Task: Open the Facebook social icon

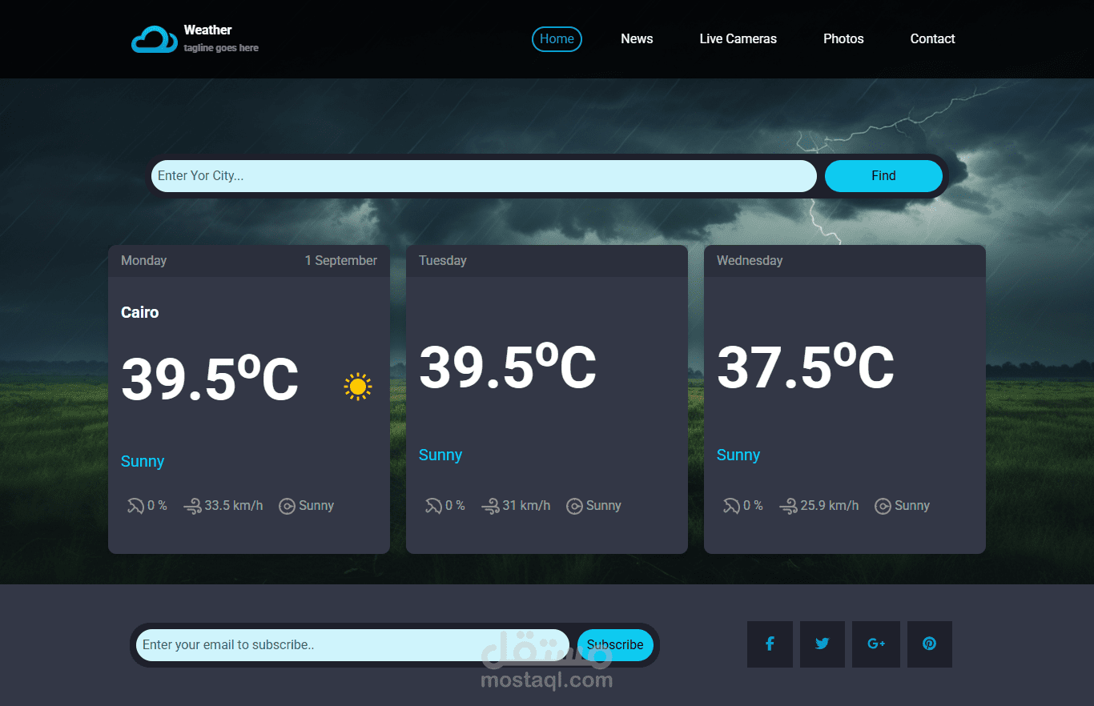Action: (x=770, y=644)
